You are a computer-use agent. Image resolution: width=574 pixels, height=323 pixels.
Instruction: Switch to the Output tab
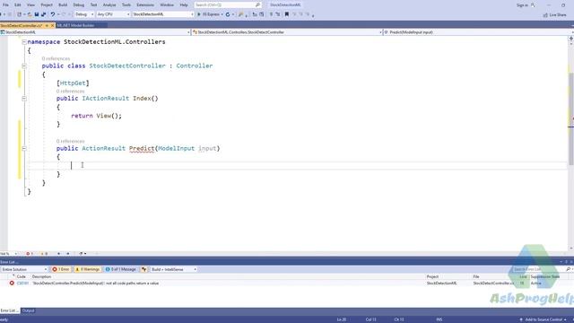[28, 311]
